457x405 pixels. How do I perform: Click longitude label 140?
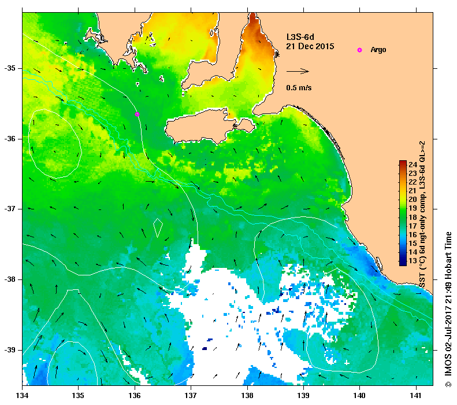[360, 396]
